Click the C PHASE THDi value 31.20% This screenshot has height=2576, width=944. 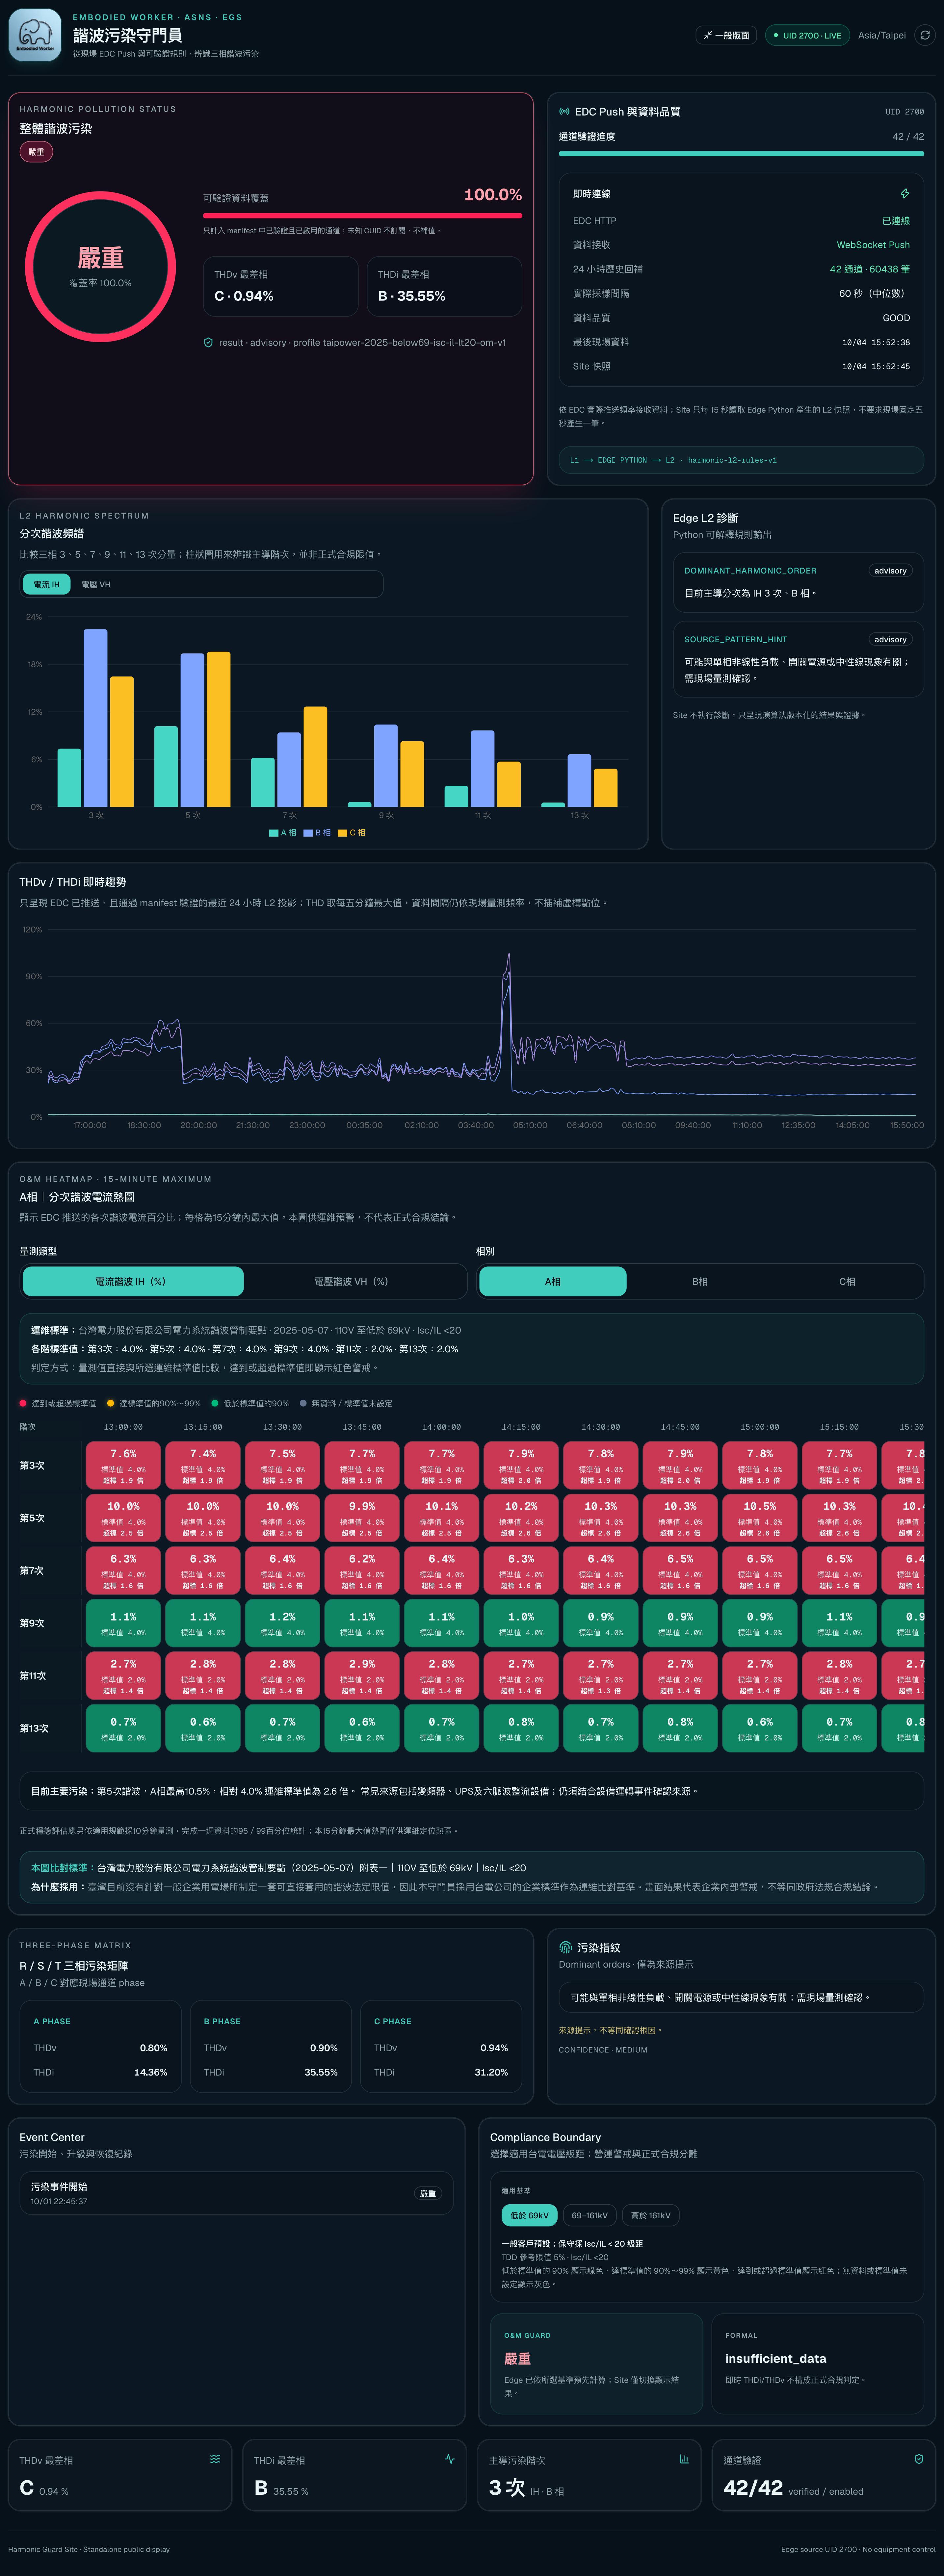point(491,2072)
